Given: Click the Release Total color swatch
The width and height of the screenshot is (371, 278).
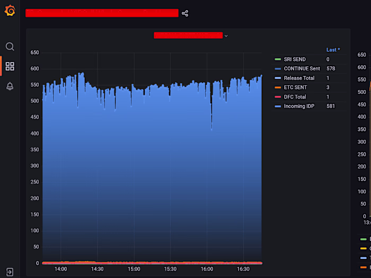Looking at the screenshot, I should point(278,78).
